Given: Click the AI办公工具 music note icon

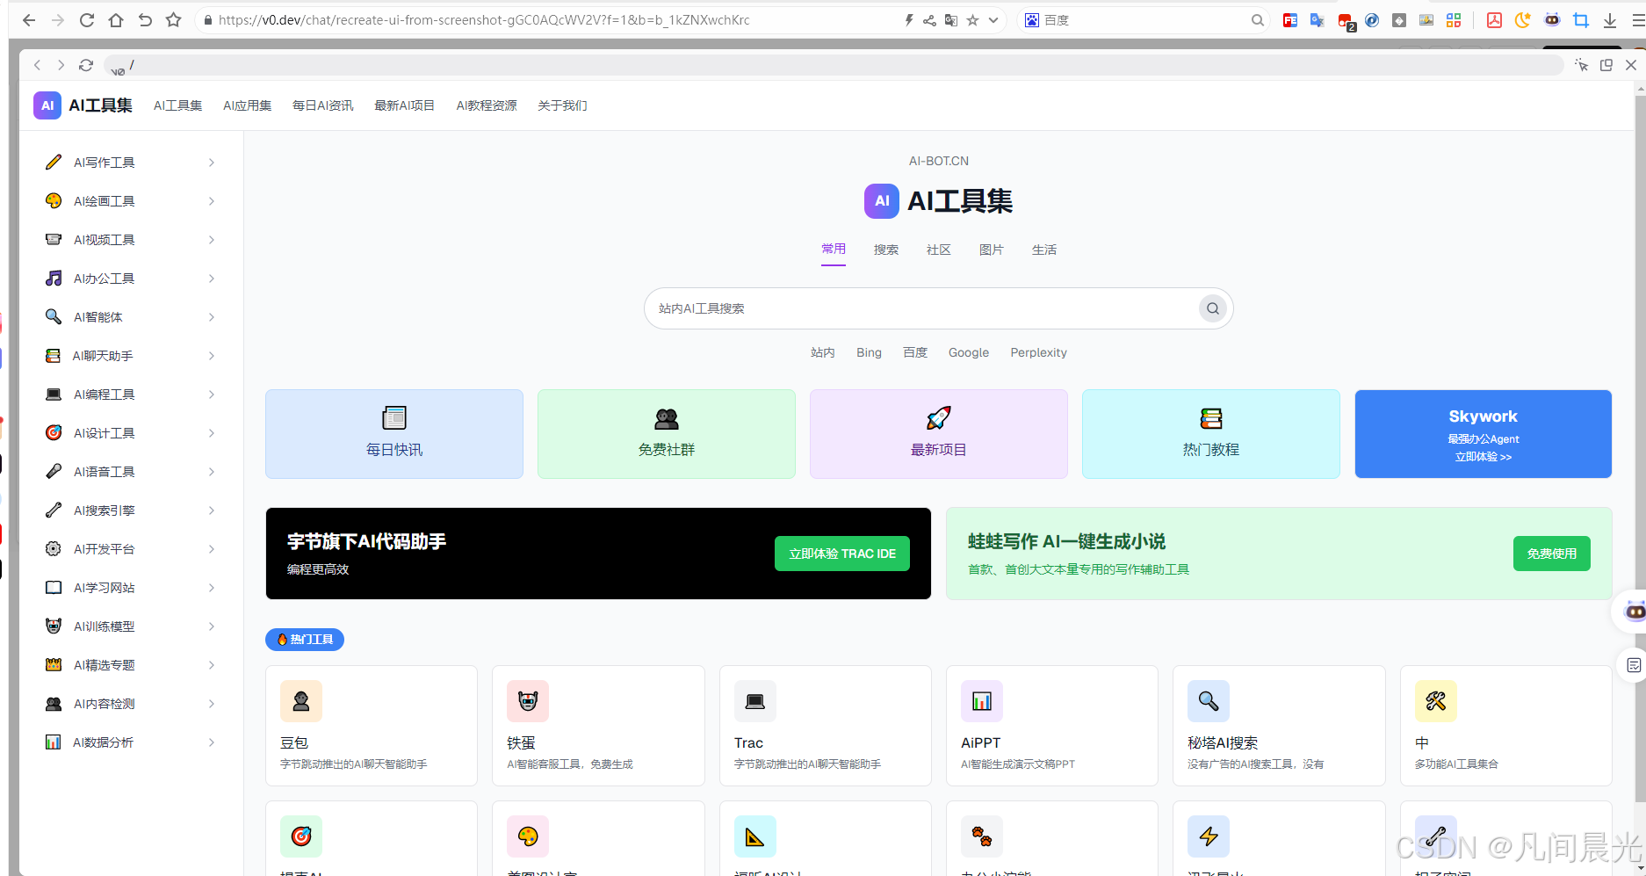Looking at the screenshot, I should (54, 279).
